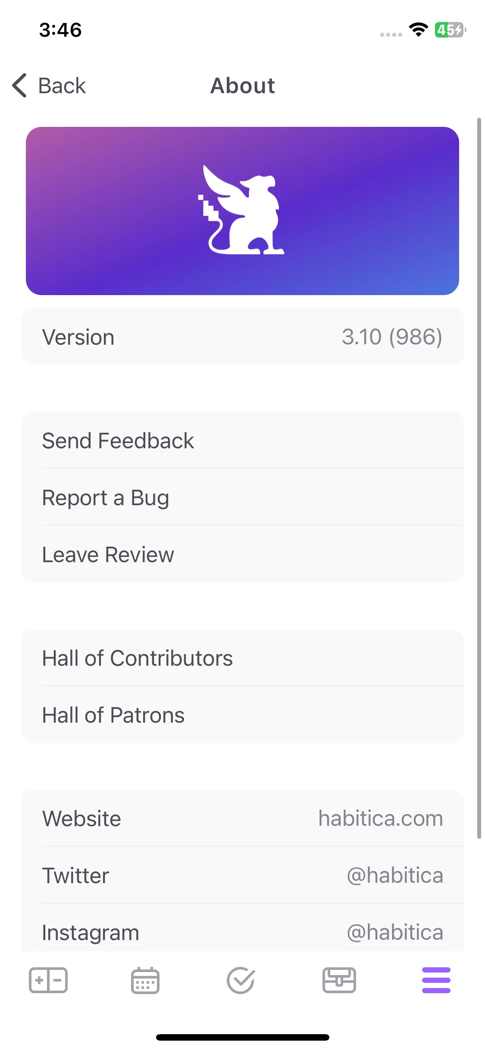Click the vertical scrollbar on the right
Image resolution: width=485 pixels, height=1051 pixels.
(479, 478)
